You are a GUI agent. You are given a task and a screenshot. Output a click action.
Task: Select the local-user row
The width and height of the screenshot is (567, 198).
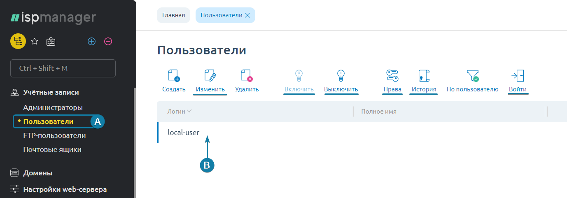point(362,133)
